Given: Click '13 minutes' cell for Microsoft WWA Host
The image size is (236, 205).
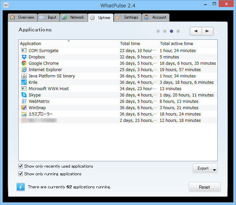Looking at the screenshot, I should coord(171,88).
